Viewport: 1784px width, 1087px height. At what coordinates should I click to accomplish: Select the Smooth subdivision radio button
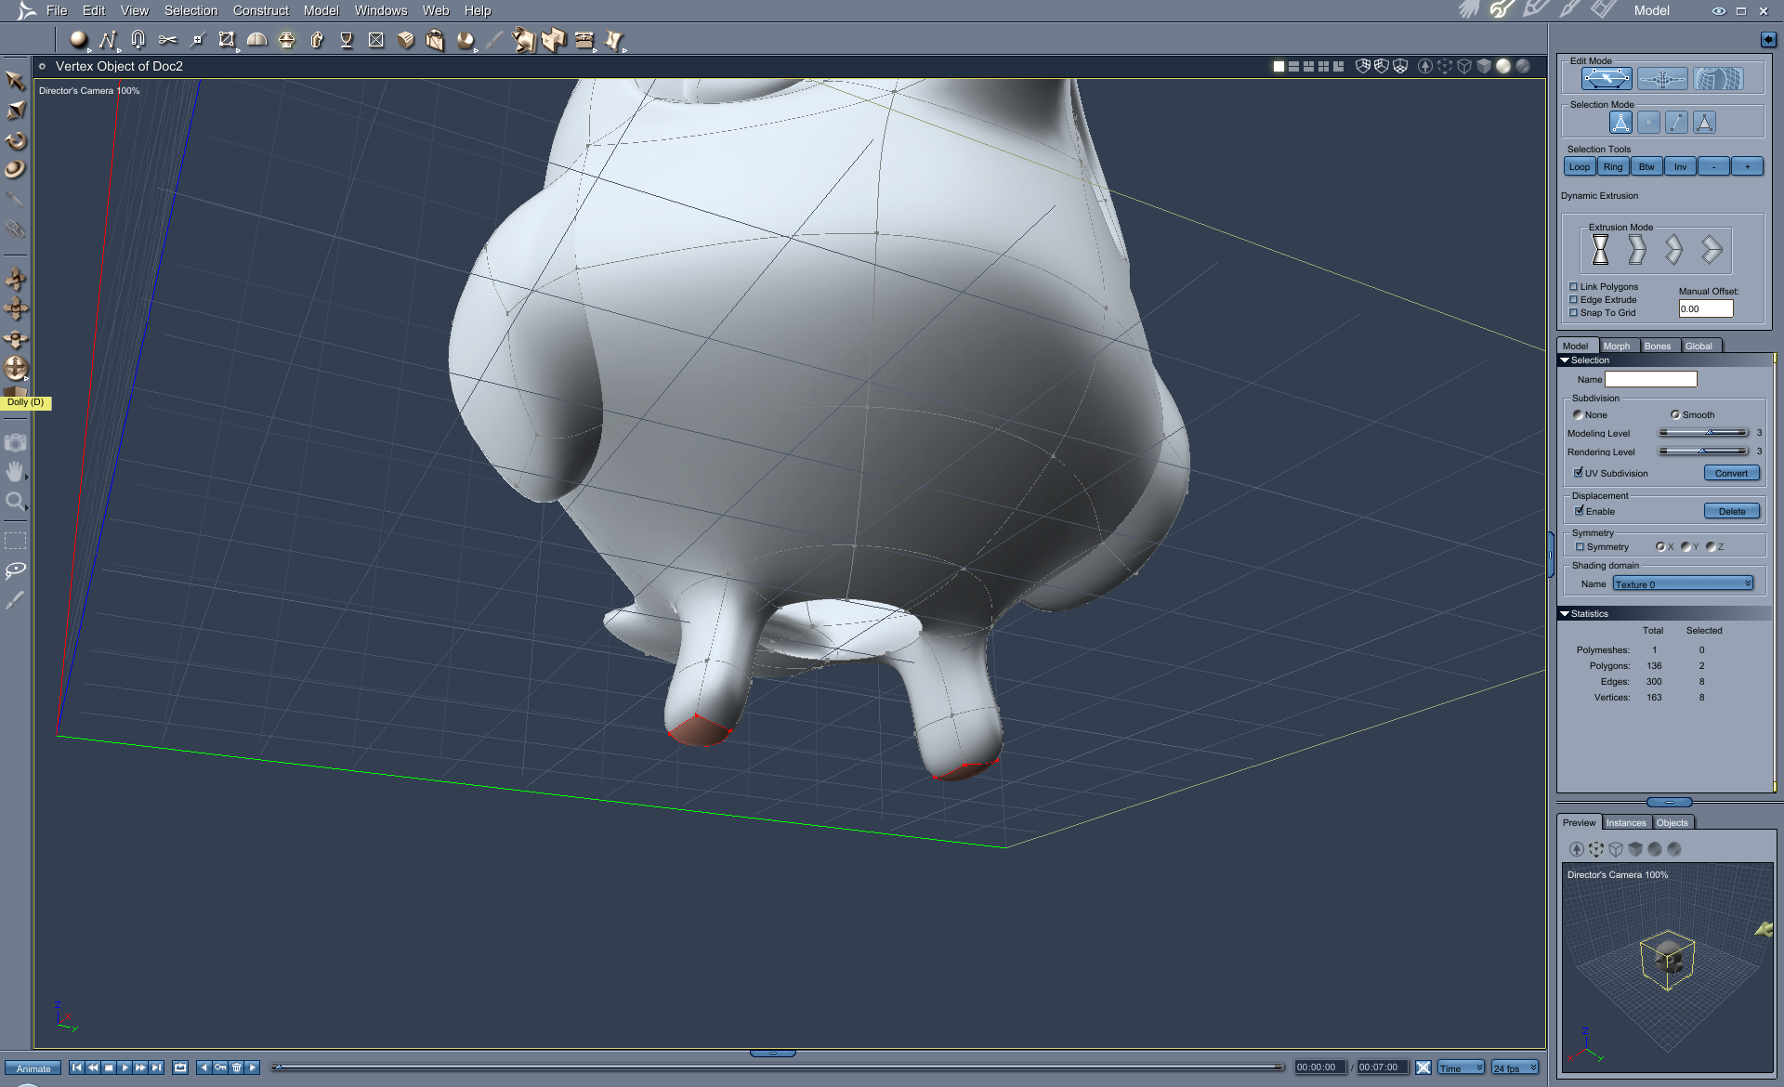(x=1675, y=414)
